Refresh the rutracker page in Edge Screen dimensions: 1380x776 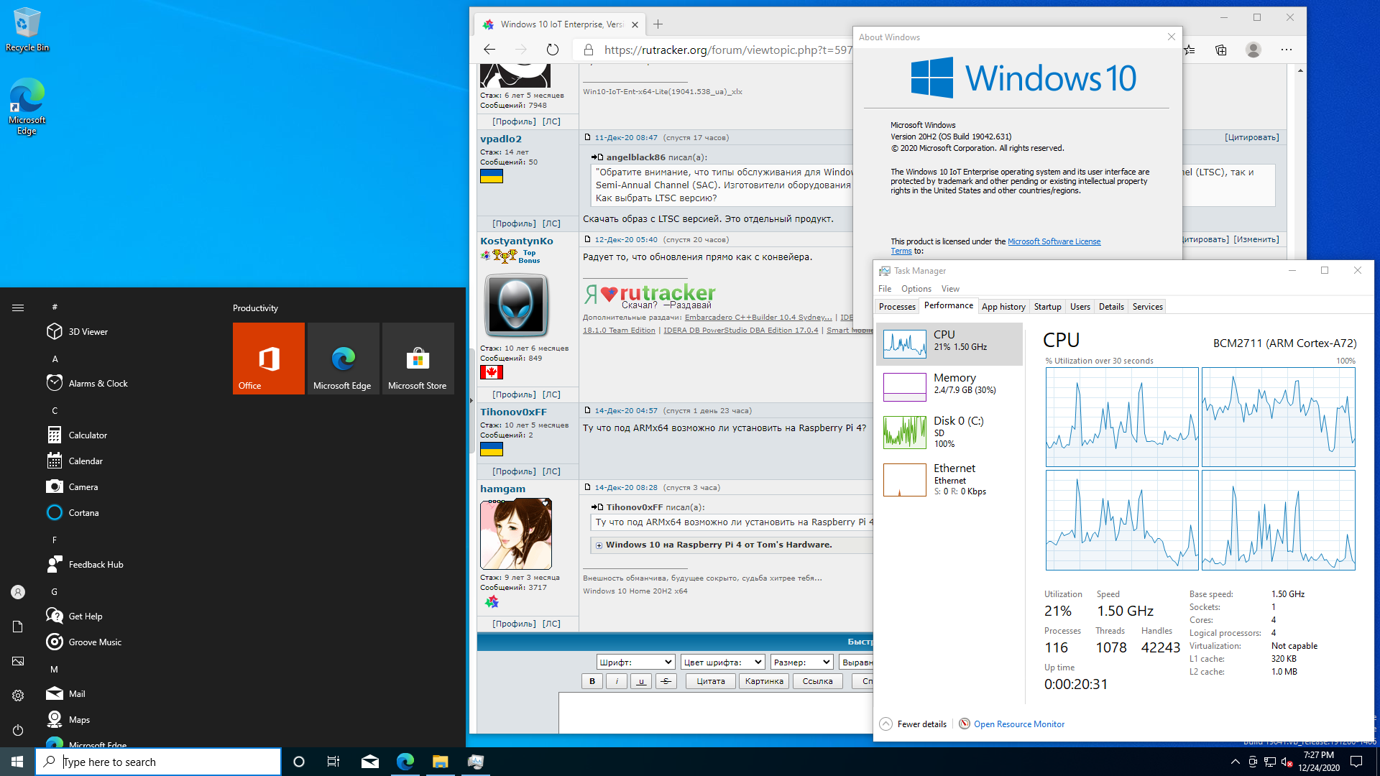[552, 50]
